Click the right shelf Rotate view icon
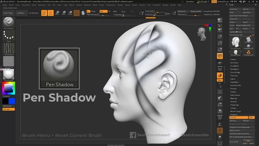 [220, 111]
